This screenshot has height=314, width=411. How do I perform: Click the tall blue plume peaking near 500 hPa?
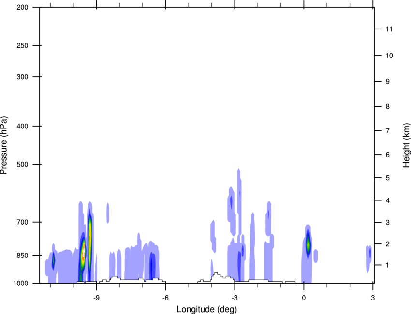coord(239,201)
